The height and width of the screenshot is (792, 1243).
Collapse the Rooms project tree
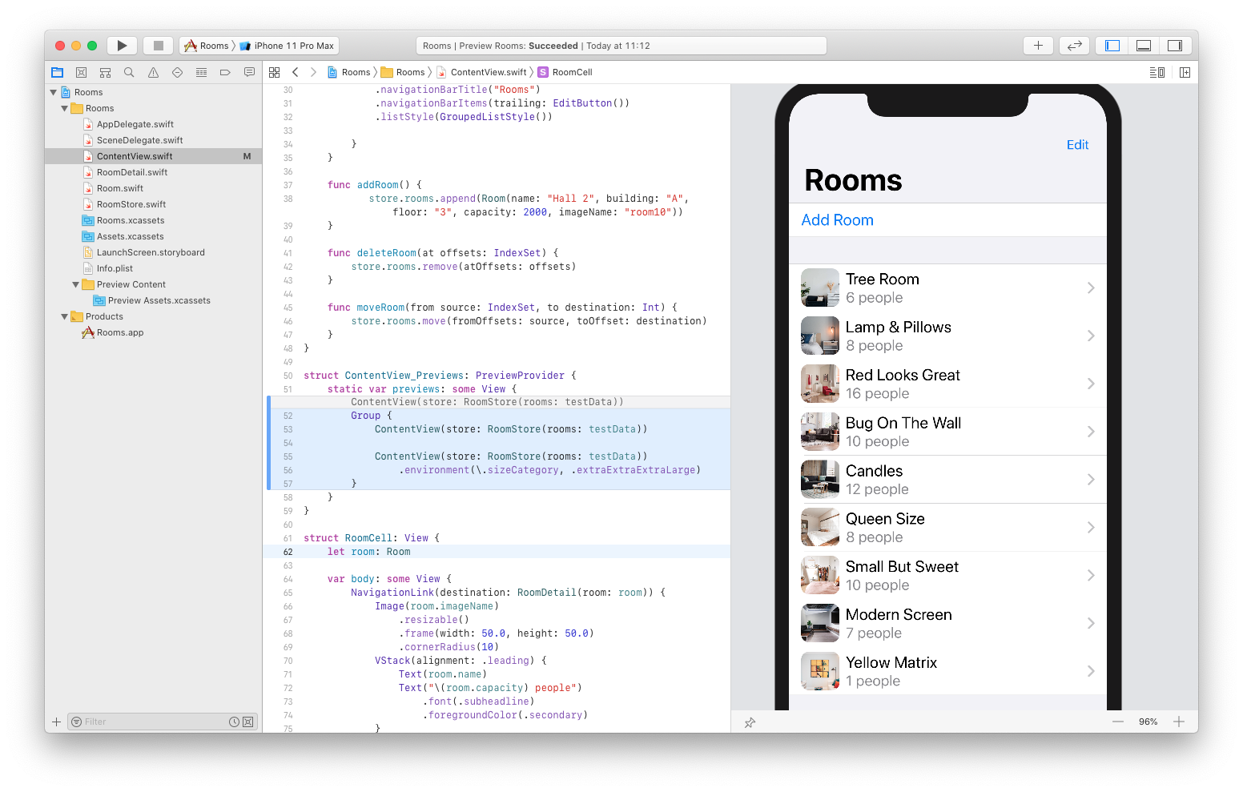pos(53,91)
